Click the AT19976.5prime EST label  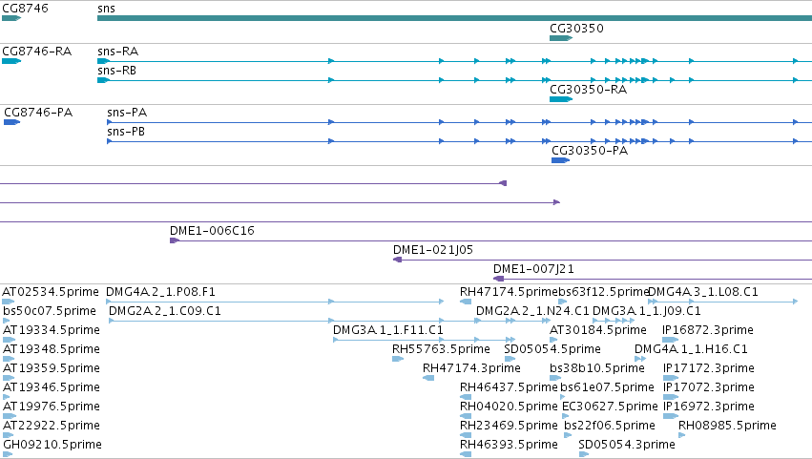pos(52,407)
